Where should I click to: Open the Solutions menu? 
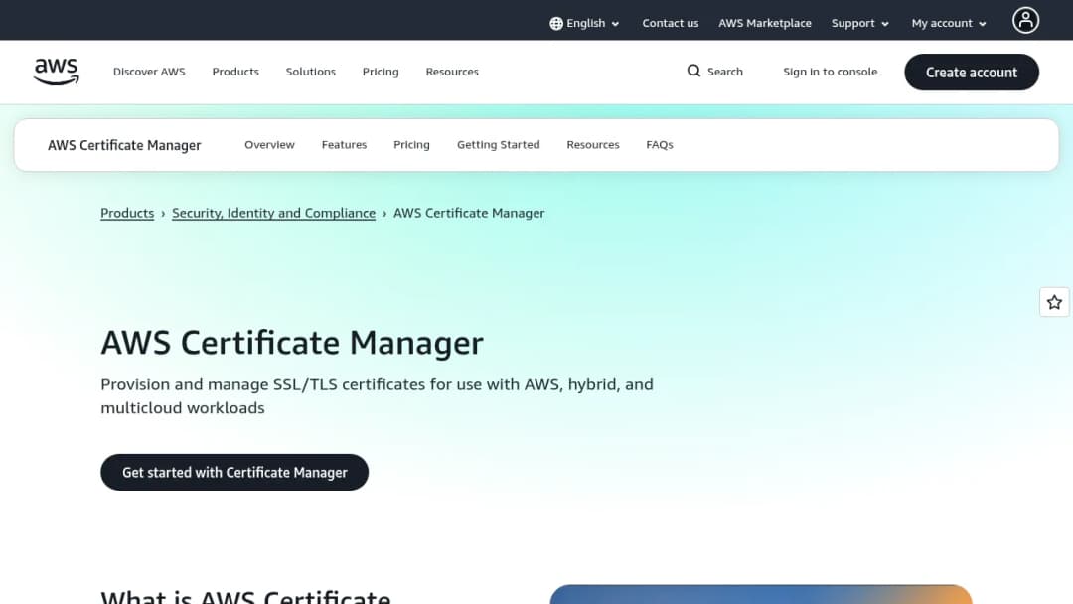311,72
